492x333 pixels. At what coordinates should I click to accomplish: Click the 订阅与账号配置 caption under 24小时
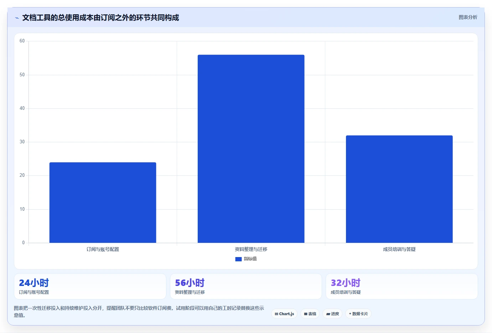click(34, 292)
